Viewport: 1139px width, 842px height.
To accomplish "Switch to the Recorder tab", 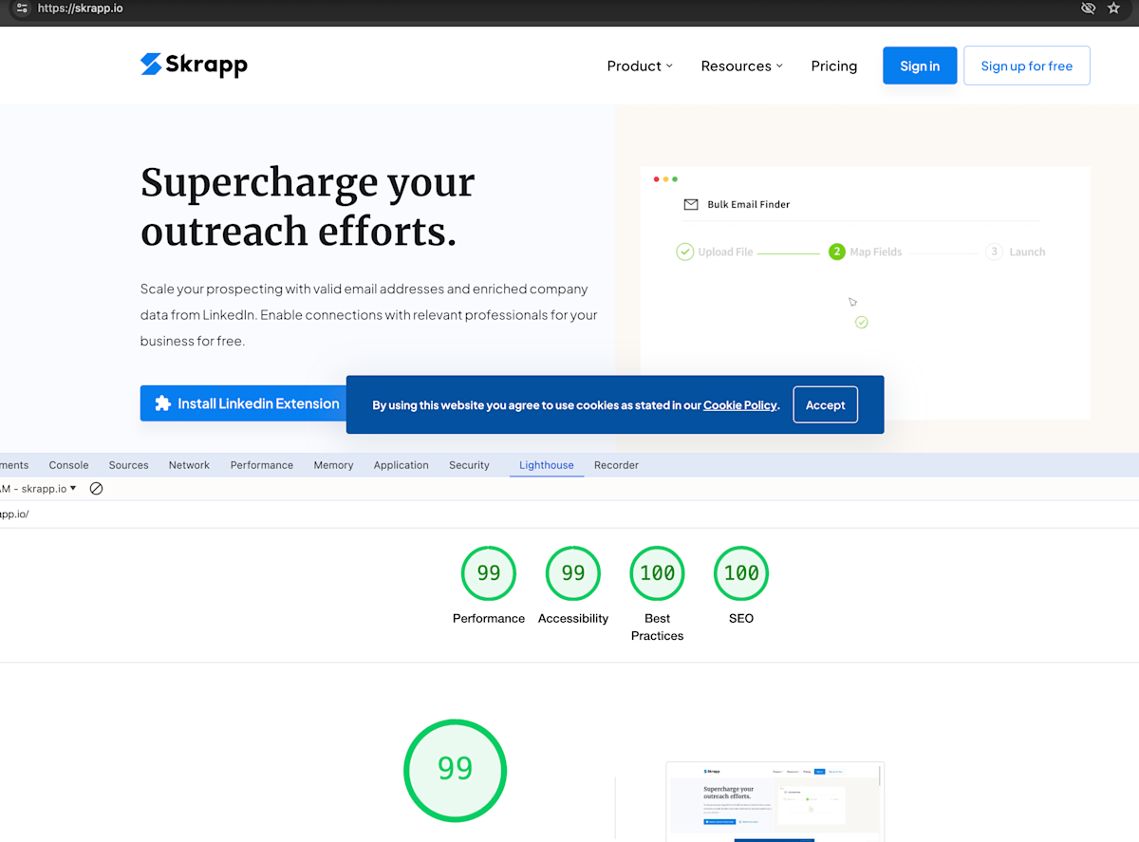I will 616,465.
